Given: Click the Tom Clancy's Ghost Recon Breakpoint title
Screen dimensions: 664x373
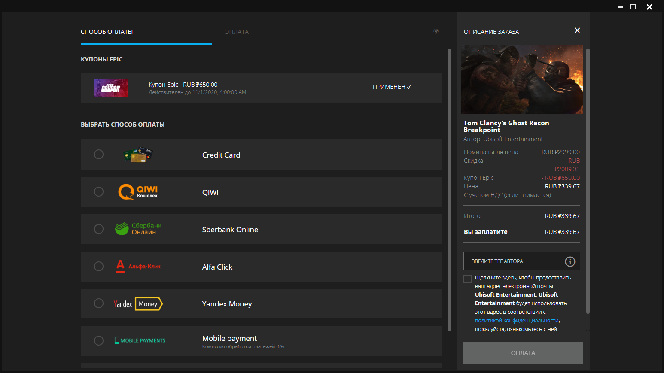Looking at the screenshot, I should (506, 126).
